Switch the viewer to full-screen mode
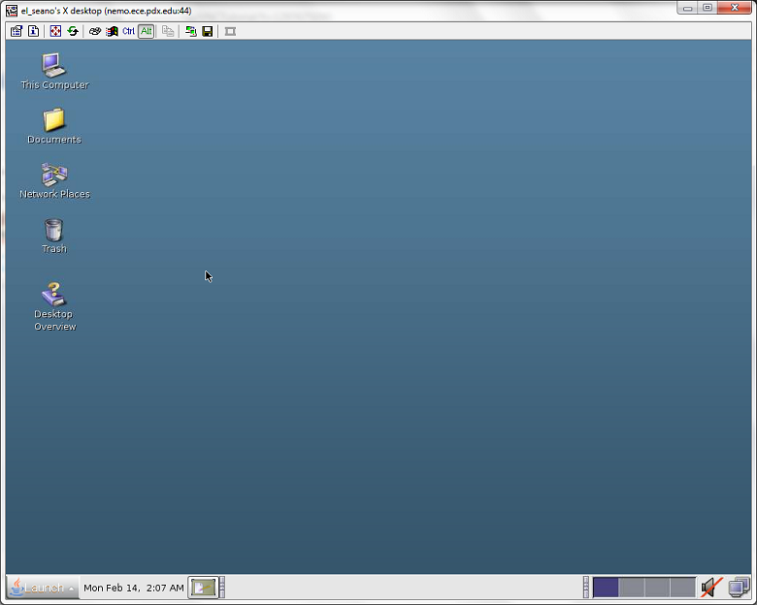 coord(55,31)
